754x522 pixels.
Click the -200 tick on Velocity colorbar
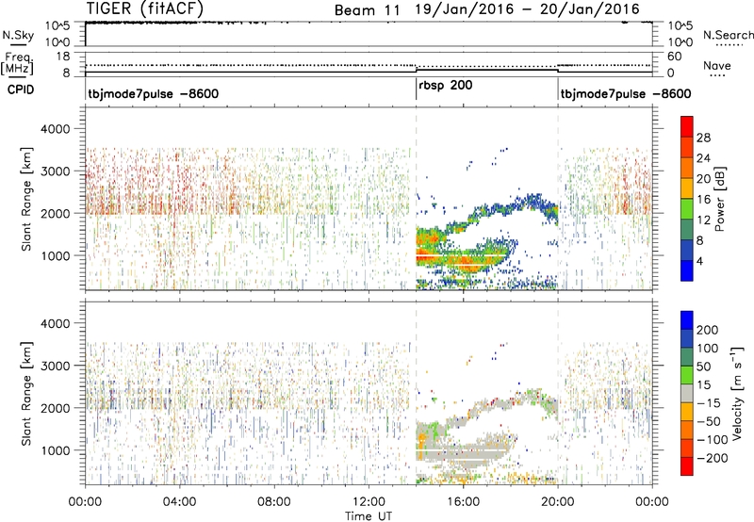[713, 458]
